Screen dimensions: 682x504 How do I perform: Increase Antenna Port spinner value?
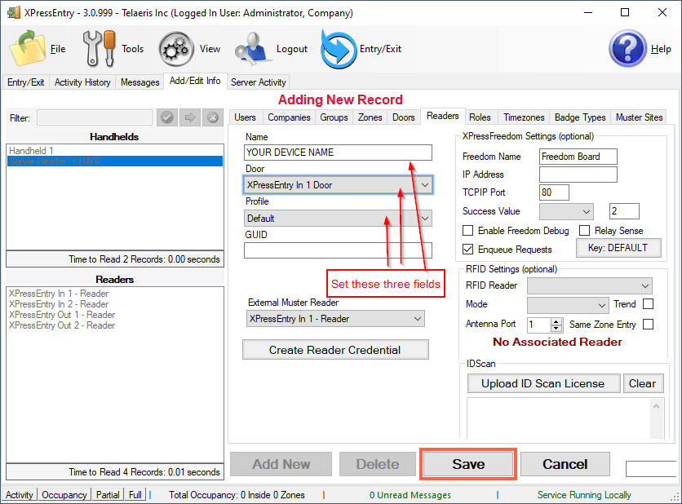pos(557,321)
